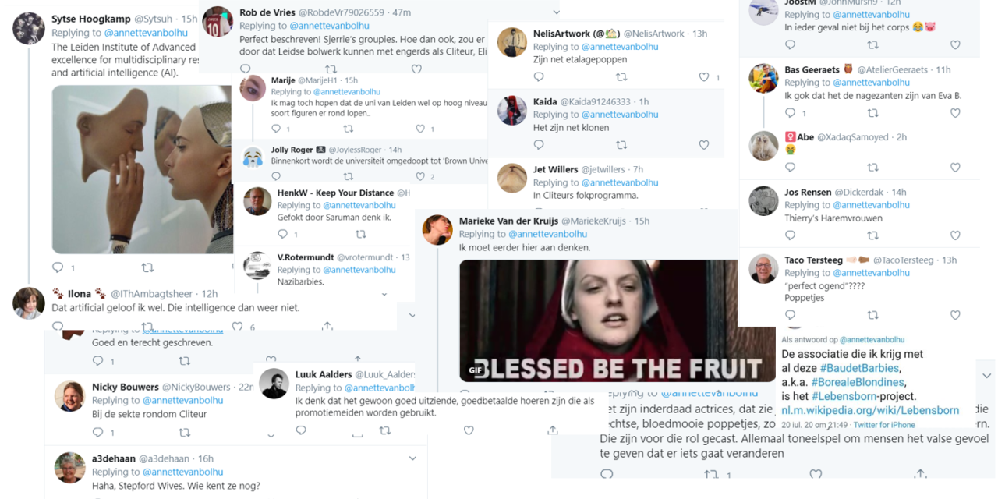Toggle the heart on Jolly Roger's tweet
The image size is (998, 499).
pos(420,177)
